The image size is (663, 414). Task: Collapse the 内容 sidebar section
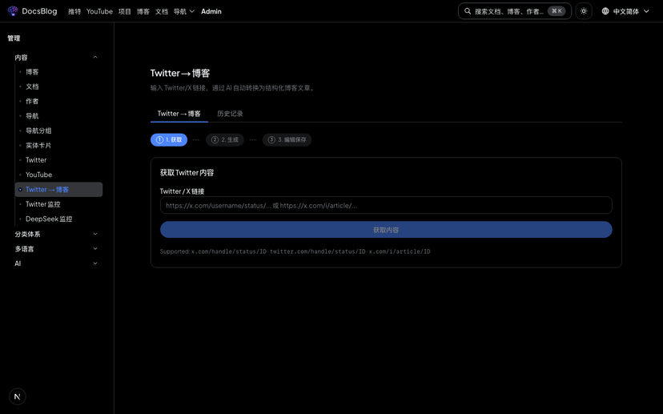pos(56,58)
